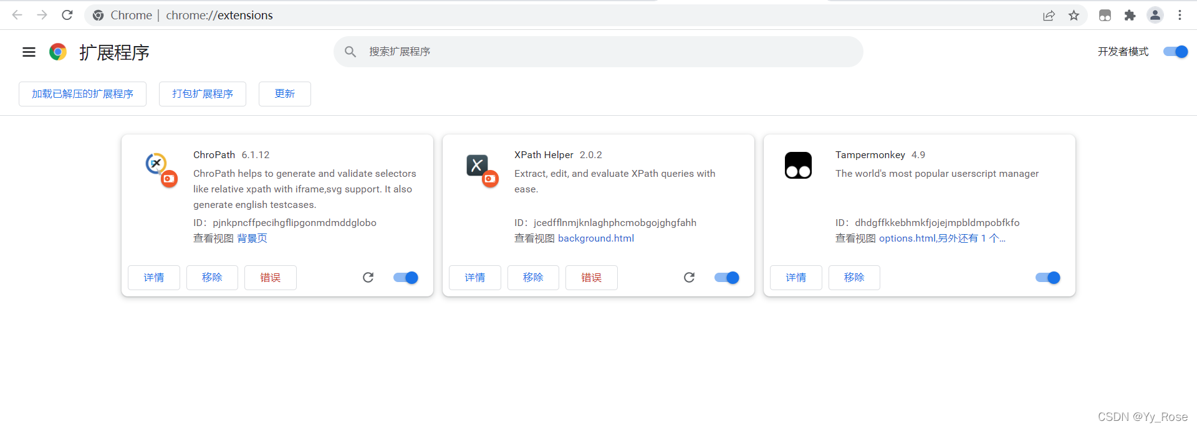Click Tampermonkey ID dhdgffkkebhmkfjojejmpbldmpobfkfo

pyautogui.click(x=937, y=223)
